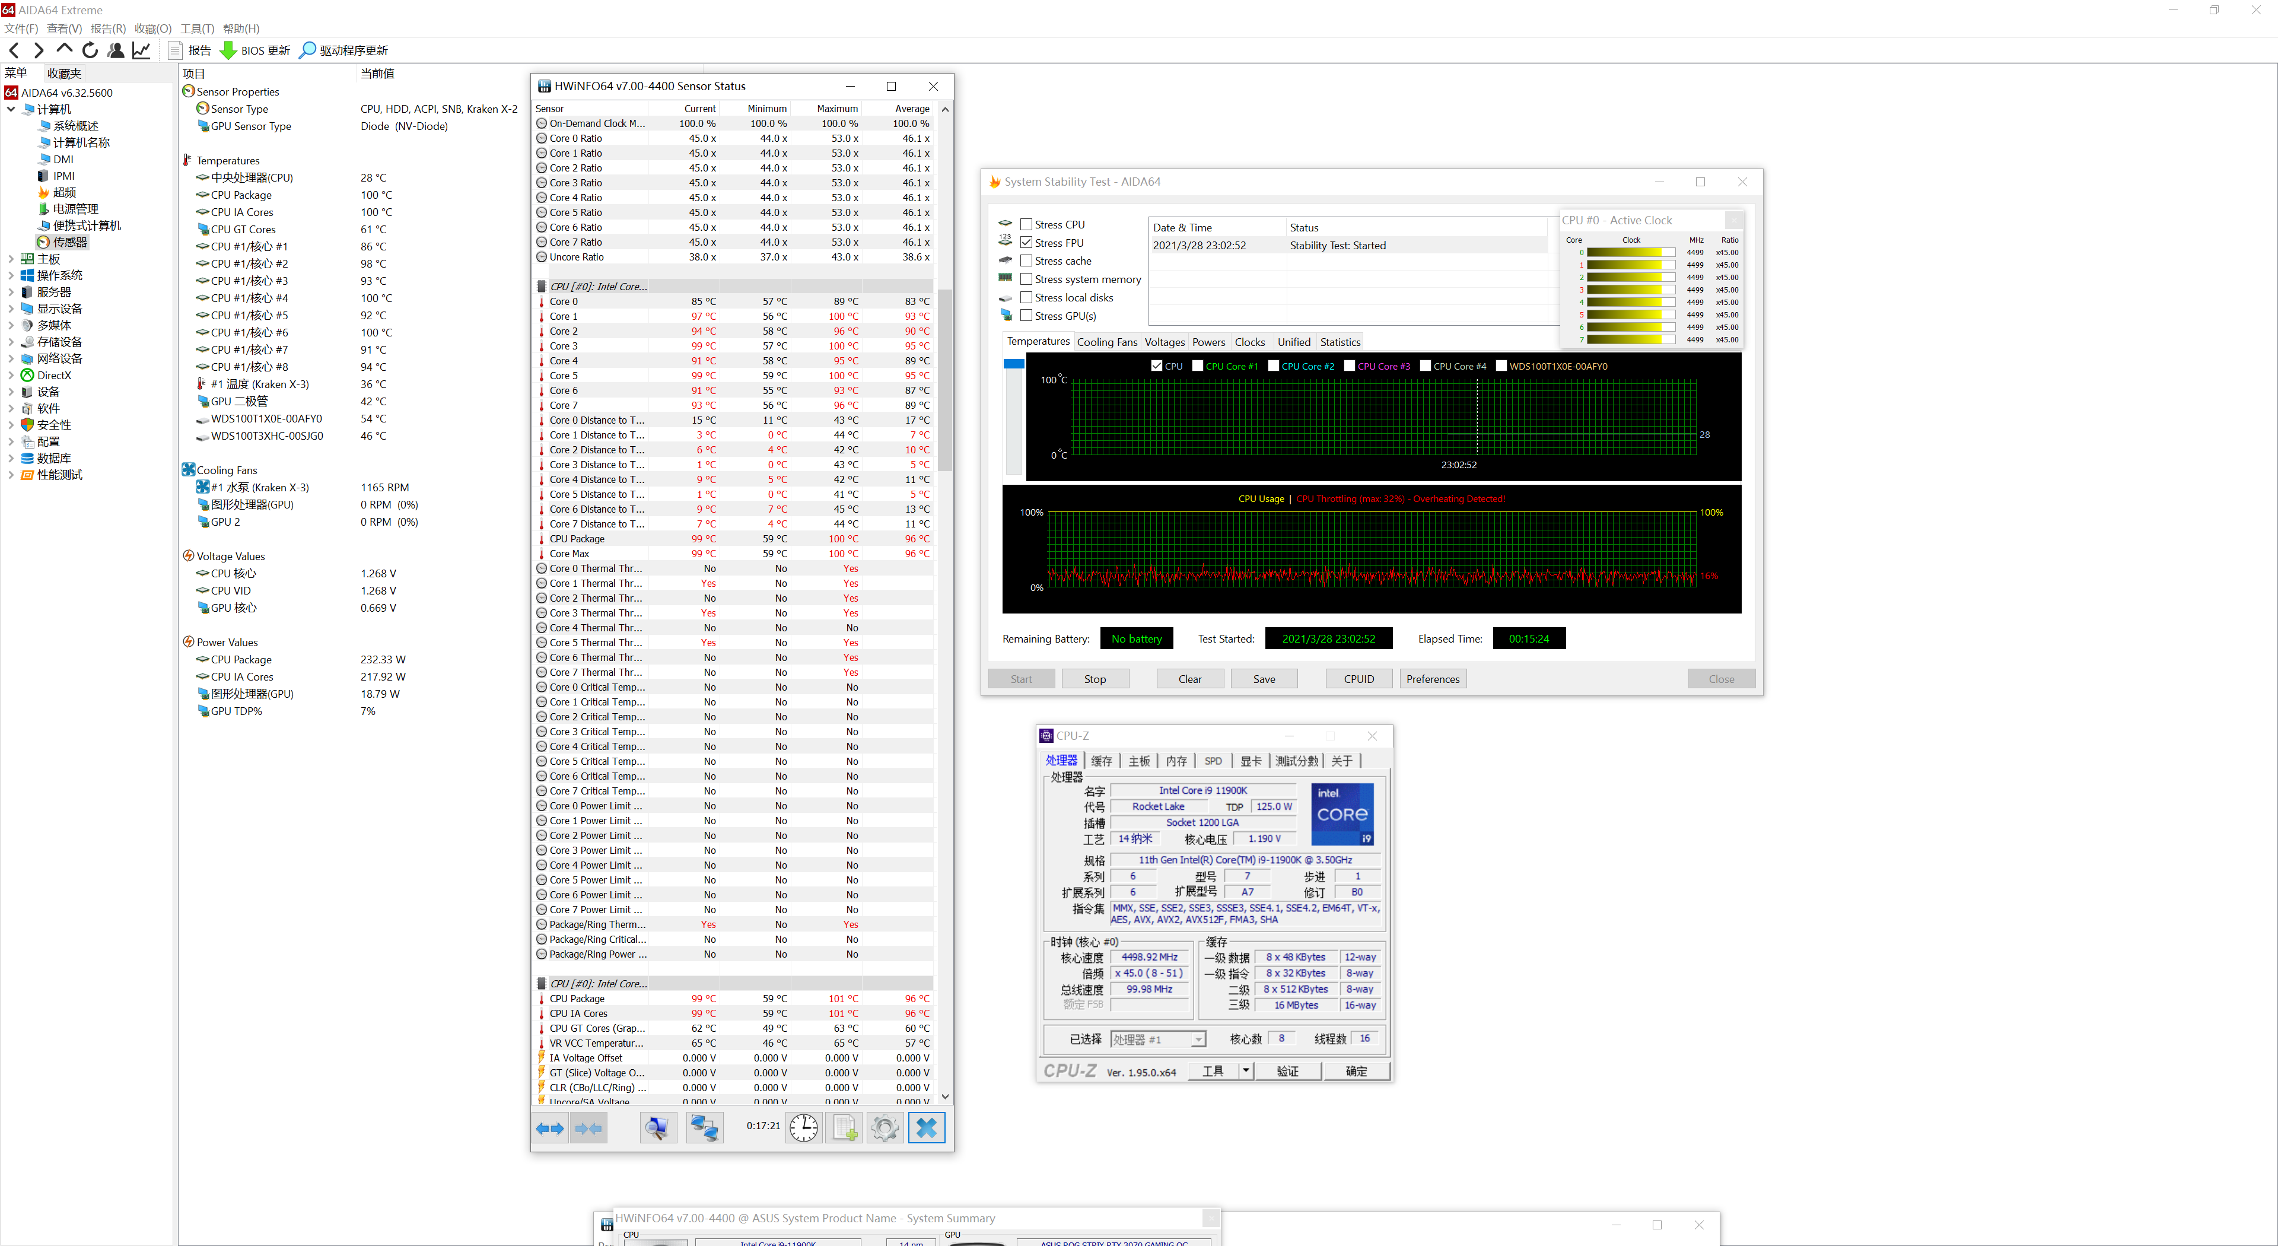
Task: Click the Preferences button
Action: tap(1433, 679)
